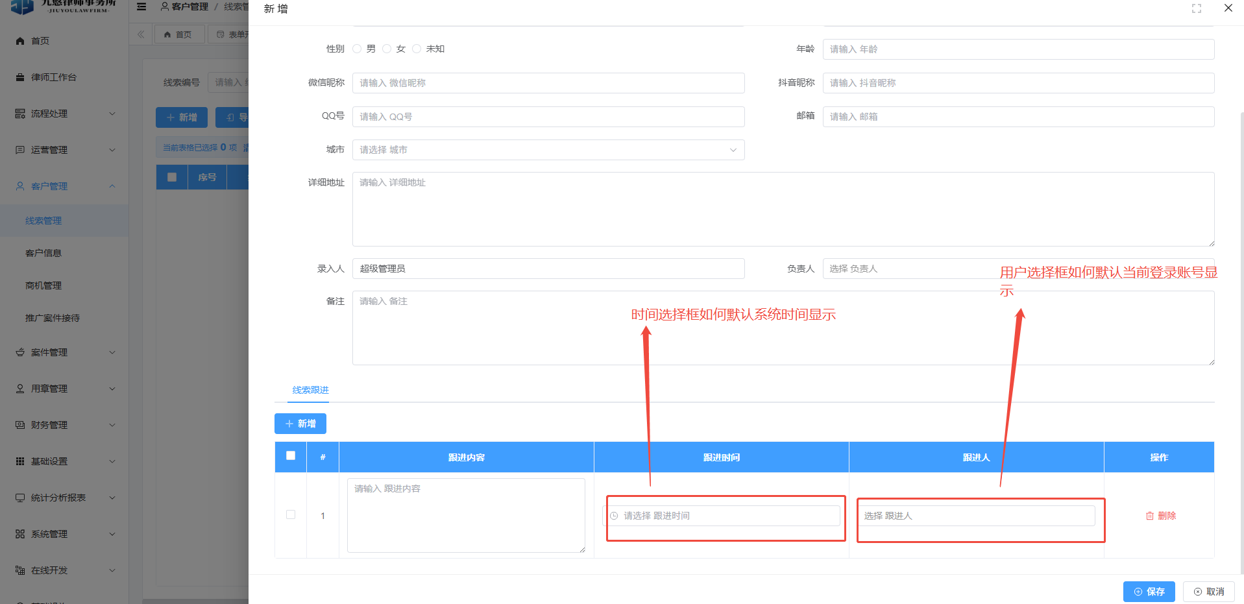Click the 取消 cancel button
Image resolution: width=1244 pixels, height=604 pixels.
[x=1208, y=592]
